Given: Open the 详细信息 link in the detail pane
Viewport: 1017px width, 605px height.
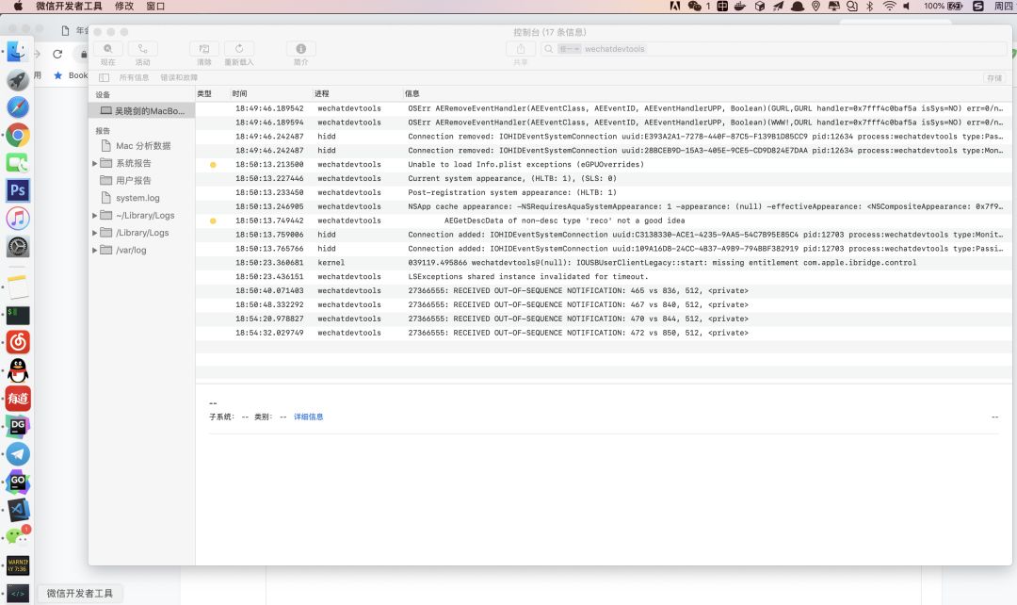Looking at the screenshot, I should [x=308, y=417].
